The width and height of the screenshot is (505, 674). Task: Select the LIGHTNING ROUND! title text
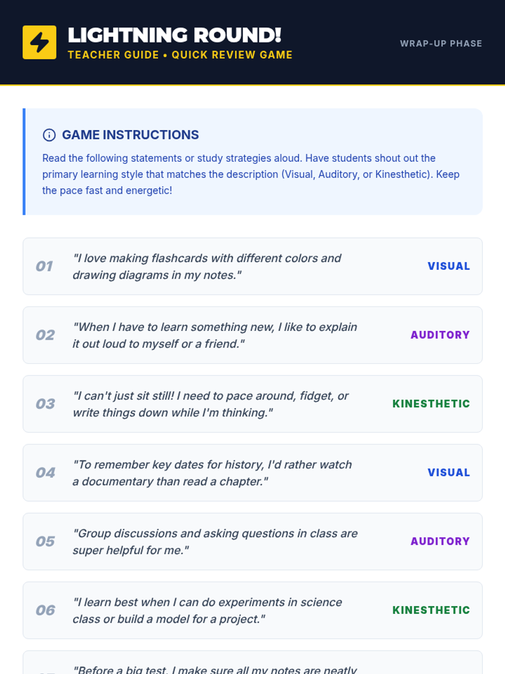174,35
